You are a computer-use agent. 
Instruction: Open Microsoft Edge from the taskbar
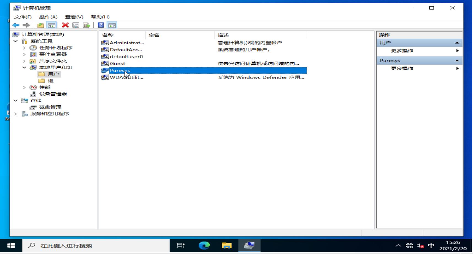point(204,245)
